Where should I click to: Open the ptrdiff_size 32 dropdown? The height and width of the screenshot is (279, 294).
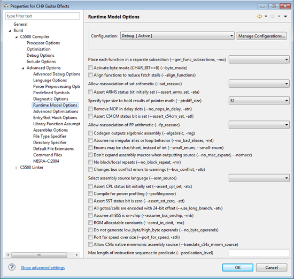click(x=259, y=101)
